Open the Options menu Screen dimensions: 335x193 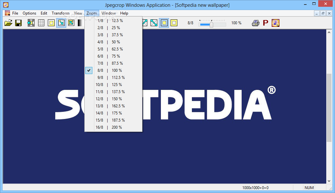(29, 13)
